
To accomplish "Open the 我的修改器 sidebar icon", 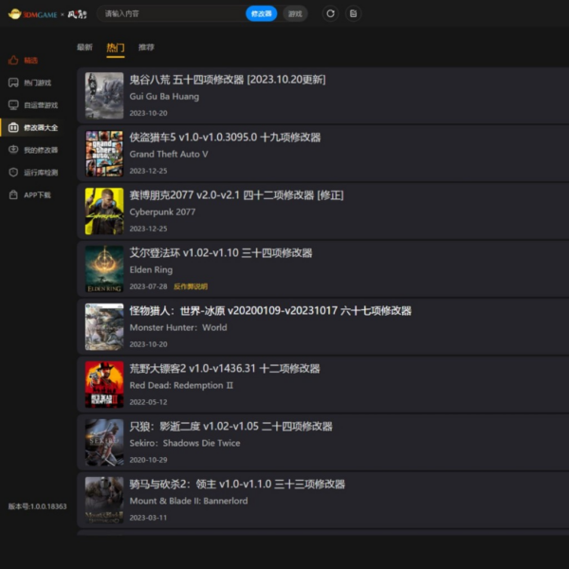I will [13, 150].
